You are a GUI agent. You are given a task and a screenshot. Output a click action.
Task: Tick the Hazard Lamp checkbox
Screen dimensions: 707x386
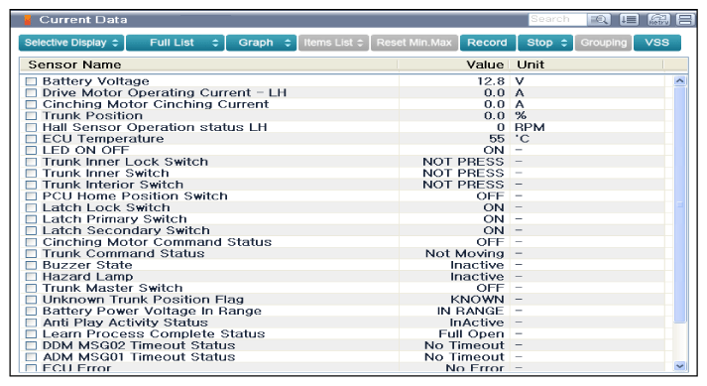pyautogui.click(x=31, y=277)
